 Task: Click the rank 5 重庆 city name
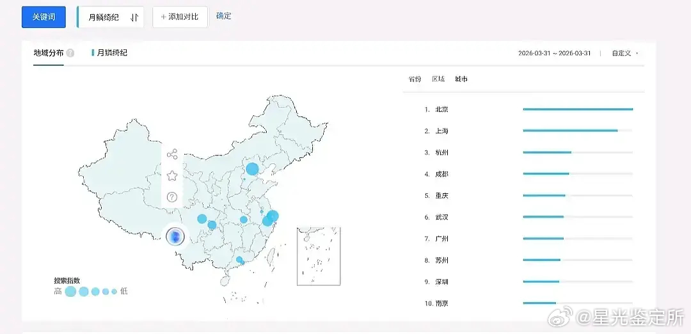click(441, 196)
